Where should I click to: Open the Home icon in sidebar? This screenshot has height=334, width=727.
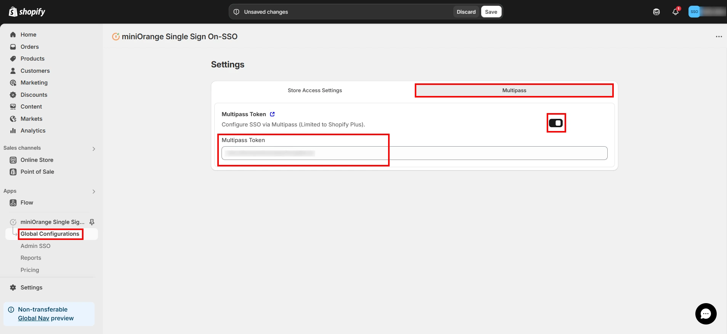(x=13, y=35)
